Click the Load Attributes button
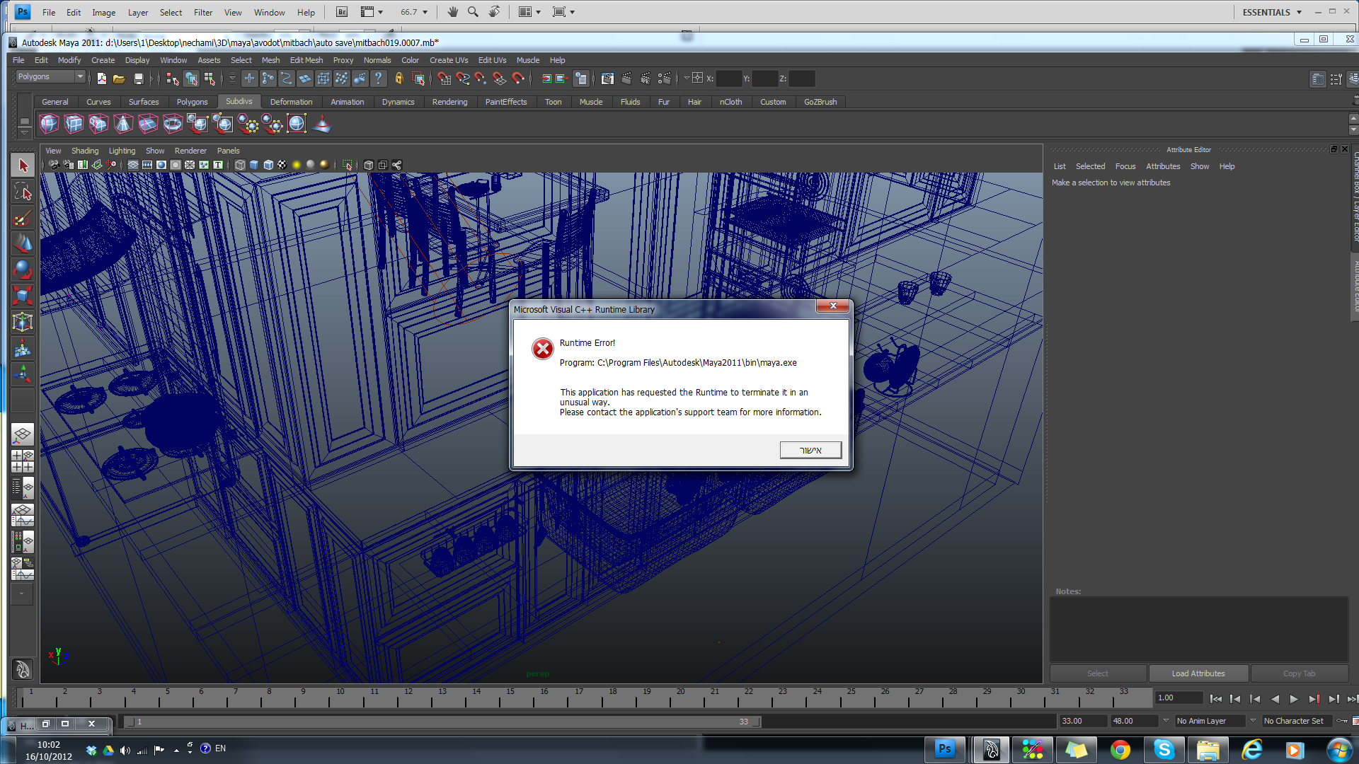1359x764 pixels. (1198, 673)
